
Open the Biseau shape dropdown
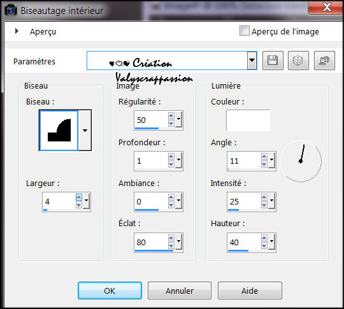tap(85, 131)
